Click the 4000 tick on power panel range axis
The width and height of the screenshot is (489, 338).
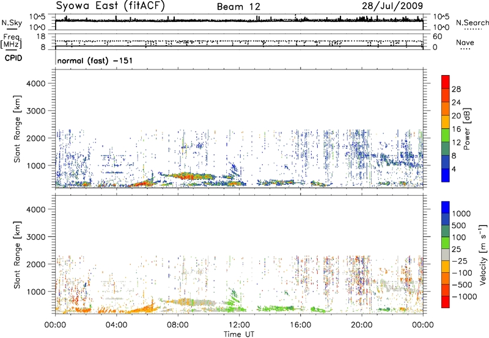click(x=35, y=84)
